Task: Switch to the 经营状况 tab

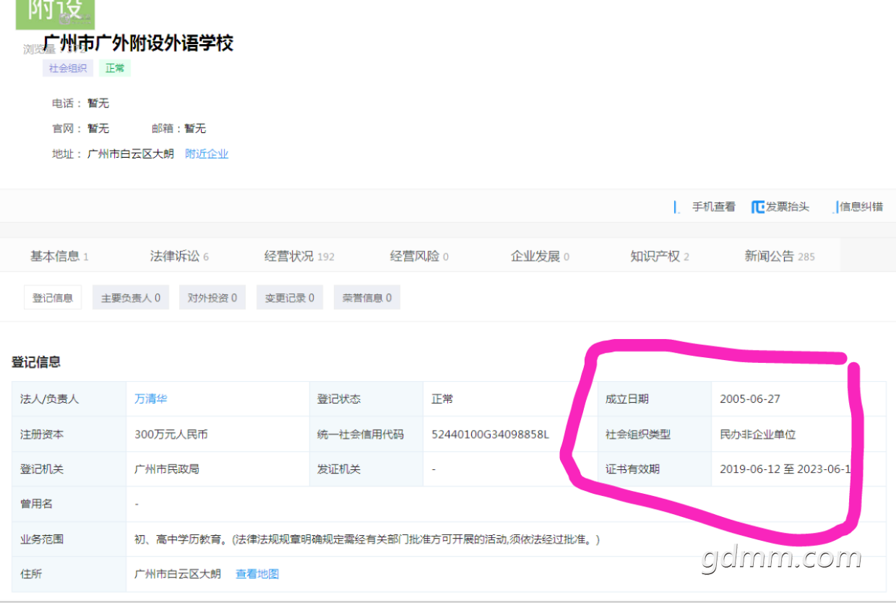Action: click(299, 256)
